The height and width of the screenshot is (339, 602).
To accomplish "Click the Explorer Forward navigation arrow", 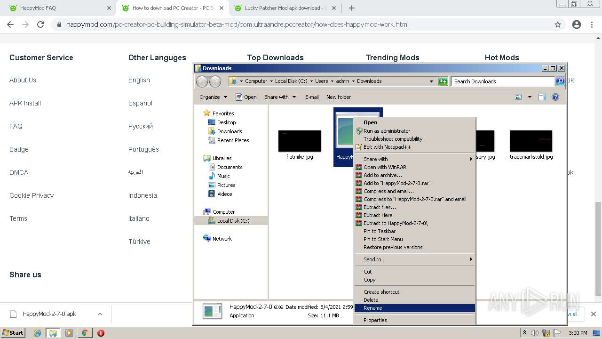I will (x=215, y=81).
